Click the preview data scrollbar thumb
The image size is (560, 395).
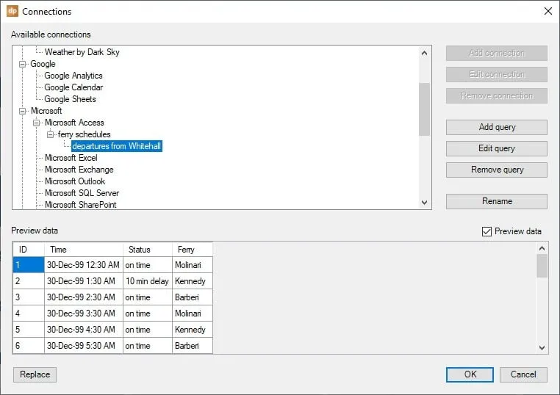[542, 266]
